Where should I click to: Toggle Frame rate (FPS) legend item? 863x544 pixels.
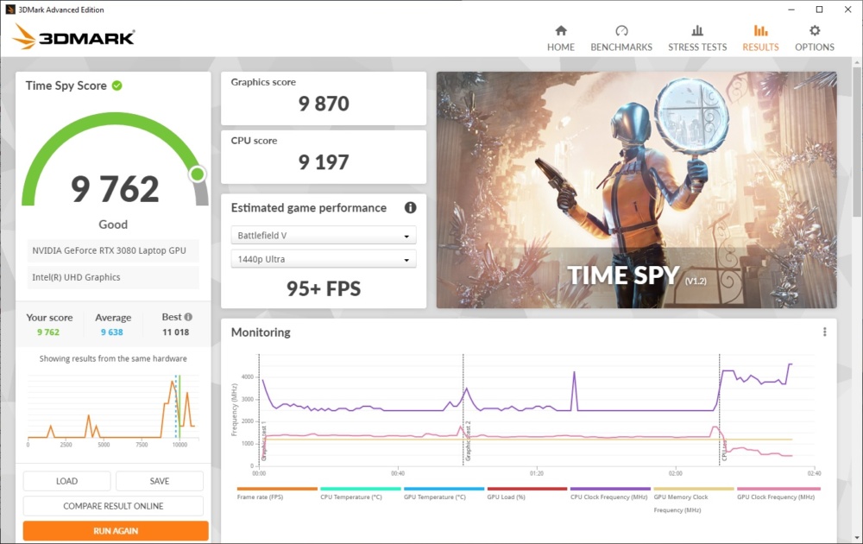277,493
